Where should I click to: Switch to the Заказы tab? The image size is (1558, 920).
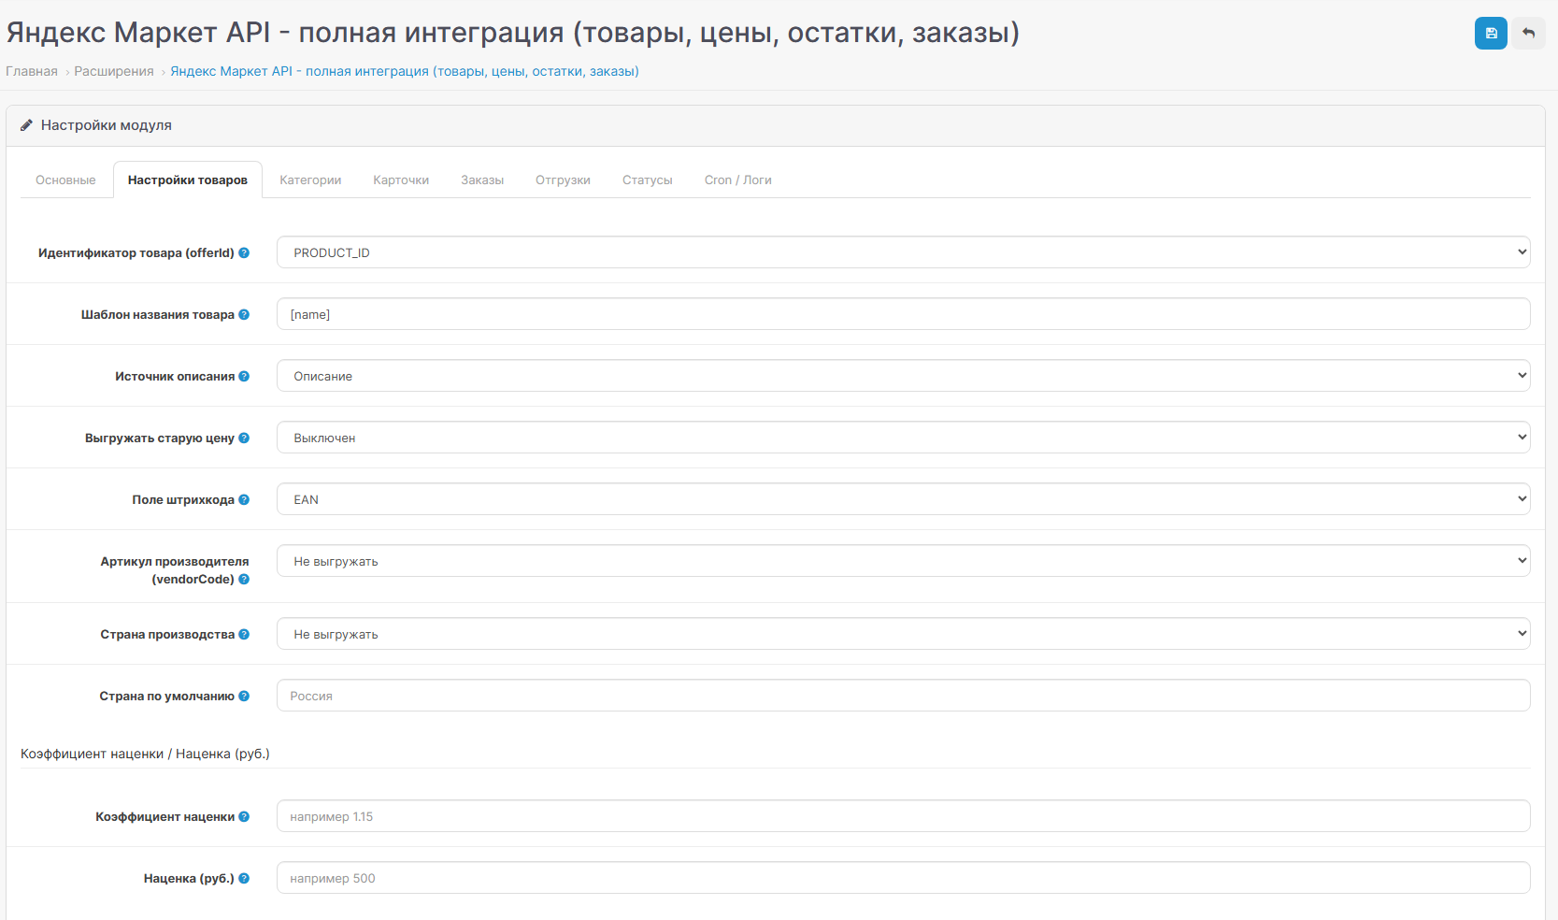click(482, 180)
